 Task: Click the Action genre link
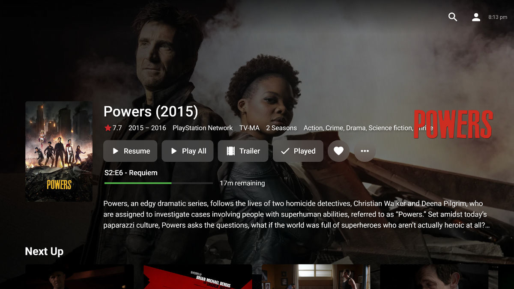313,128
